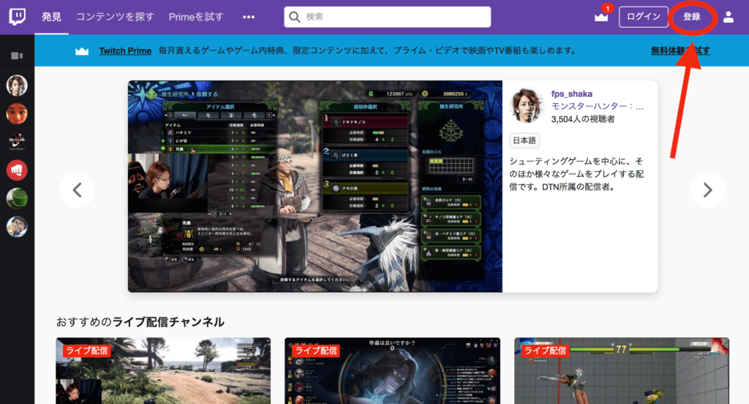Open the 発見 tab

(x=51, y=17)
